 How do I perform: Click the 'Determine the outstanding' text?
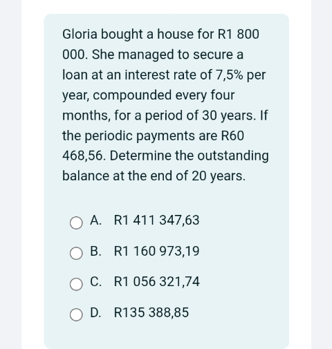click(190, 155)
